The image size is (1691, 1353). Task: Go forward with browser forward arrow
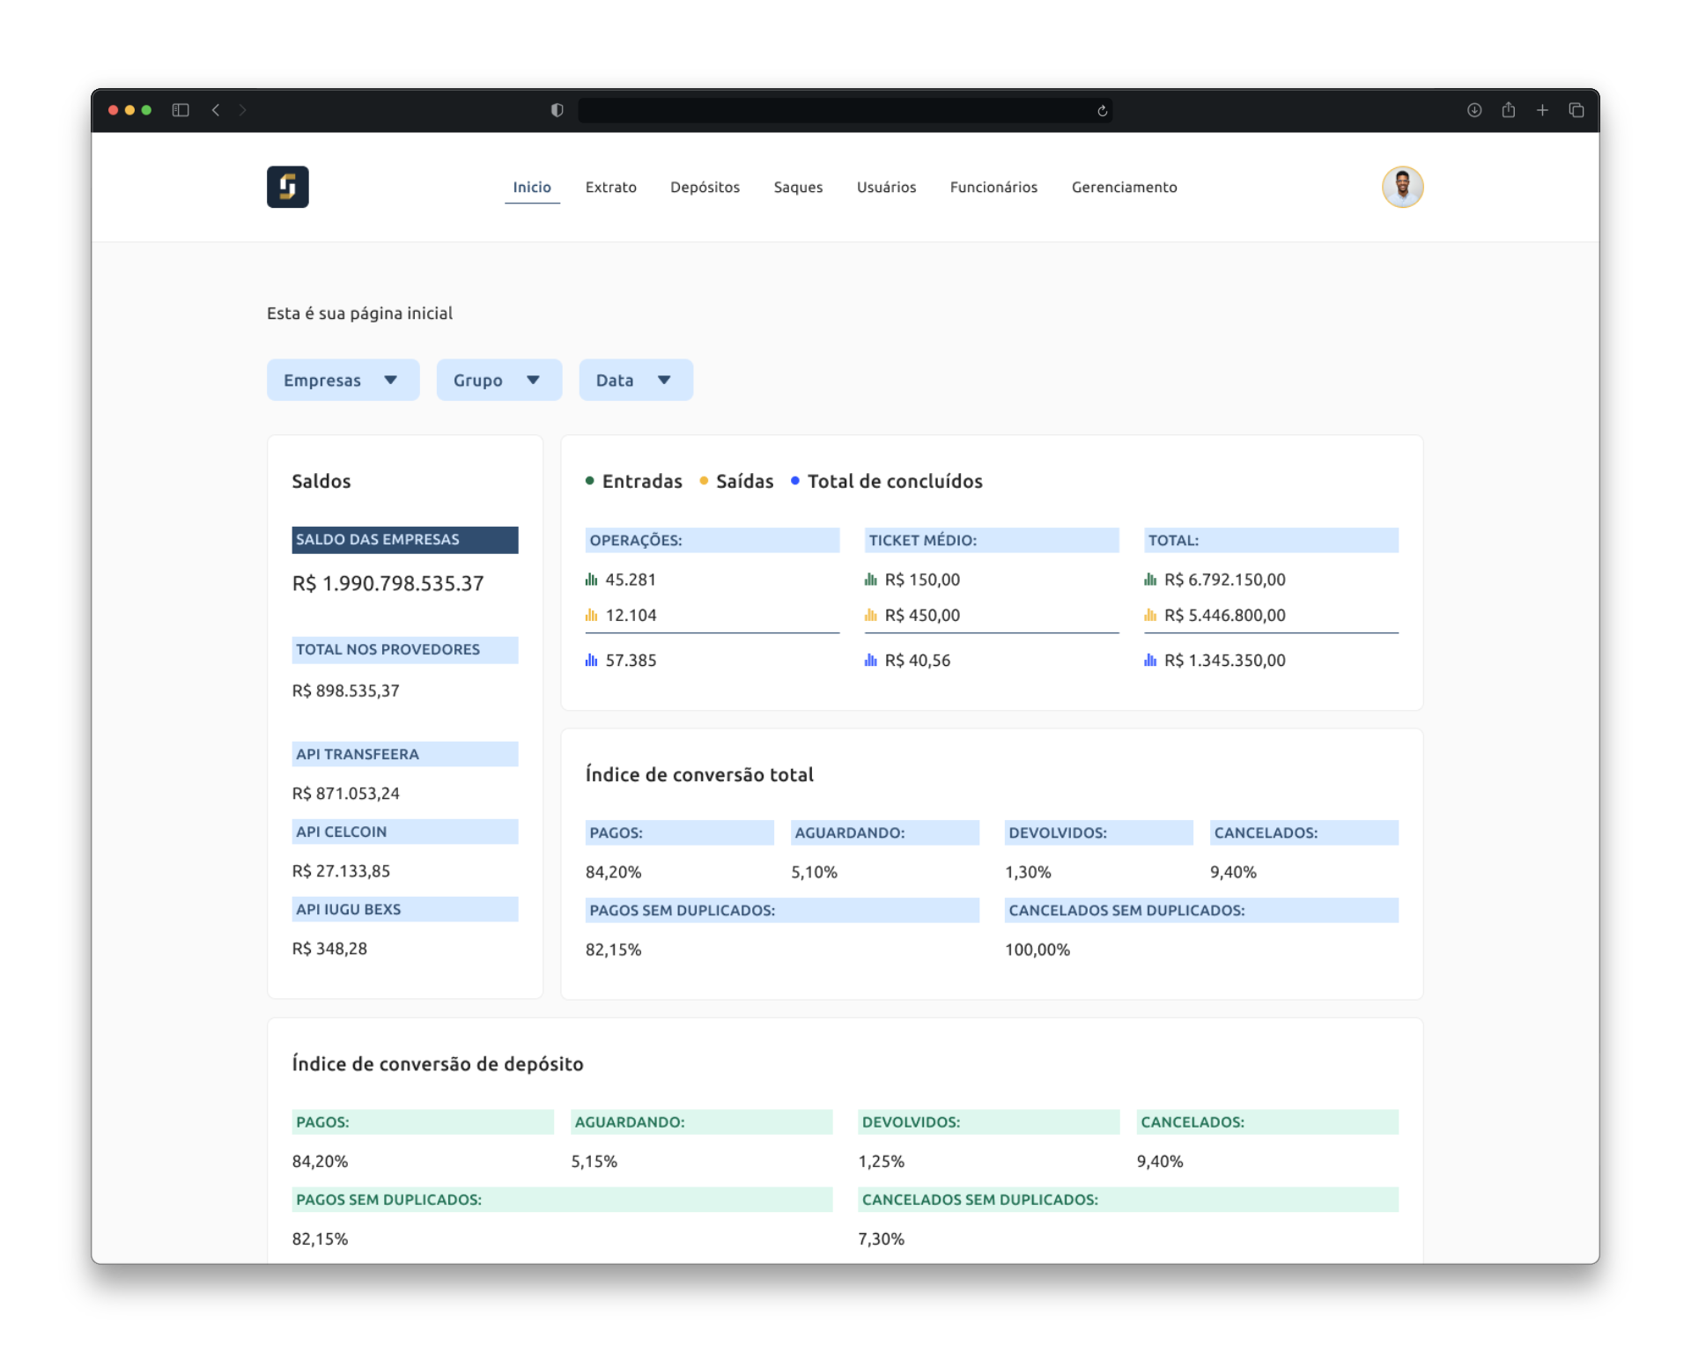[x=242, y=110]
